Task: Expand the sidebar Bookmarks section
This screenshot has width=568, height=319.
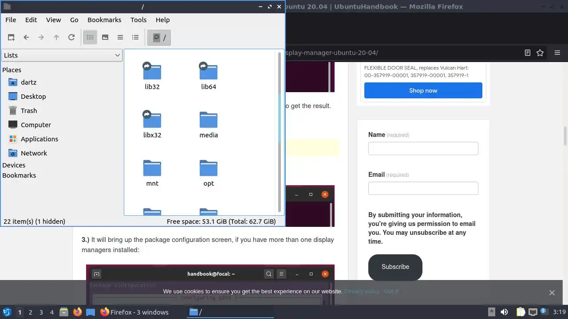Action: 19,175
